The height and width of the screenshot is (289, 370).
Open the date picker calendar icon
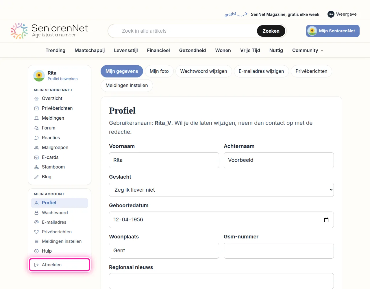coord(326,220)
